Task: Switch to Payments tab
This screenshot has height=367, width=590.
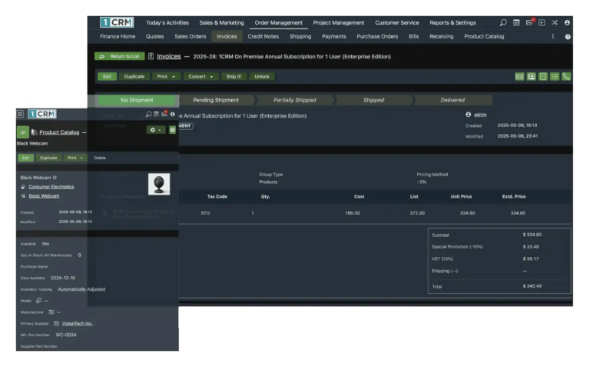Action: coord(333,37)
